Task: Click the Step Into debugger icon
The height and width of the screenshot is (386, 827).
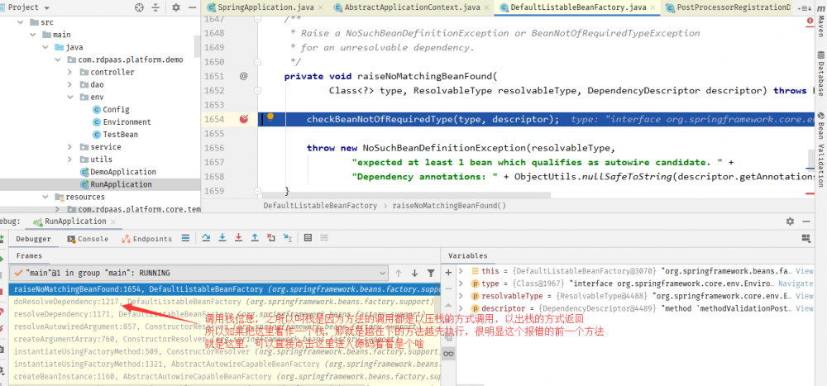Action: point(223,238)
